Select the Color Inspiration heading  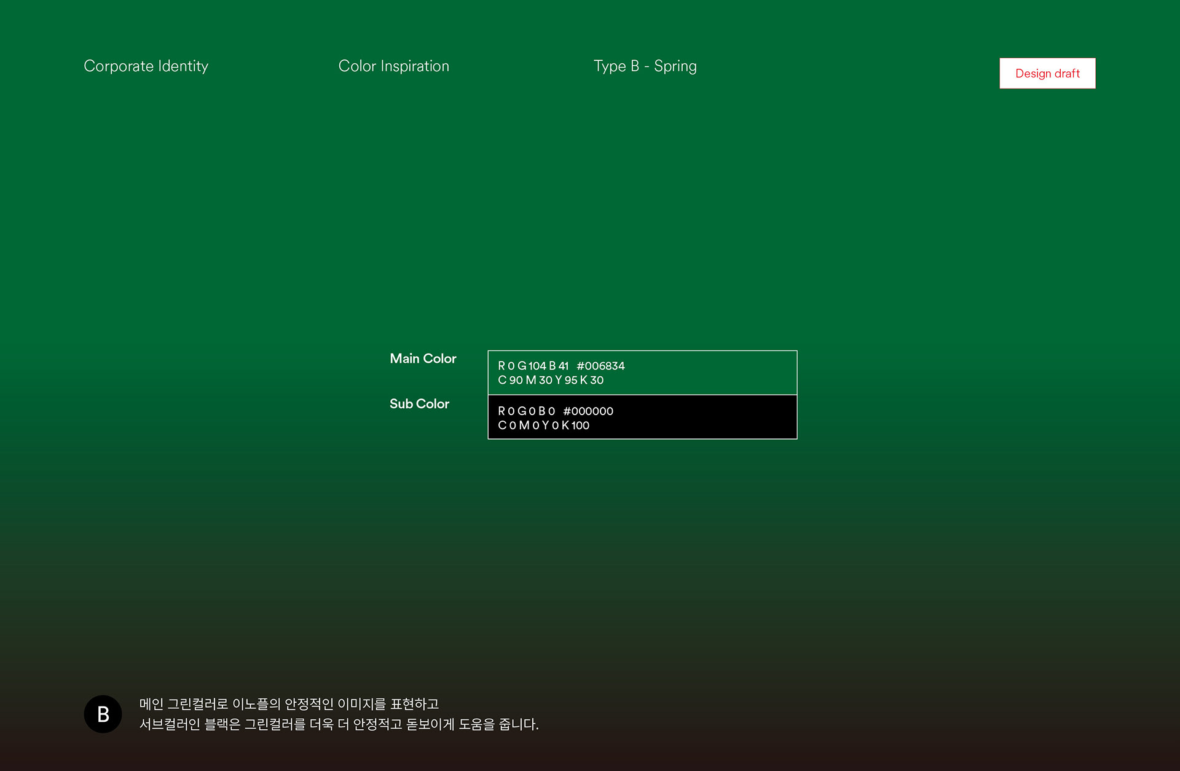tap(393, 66)
